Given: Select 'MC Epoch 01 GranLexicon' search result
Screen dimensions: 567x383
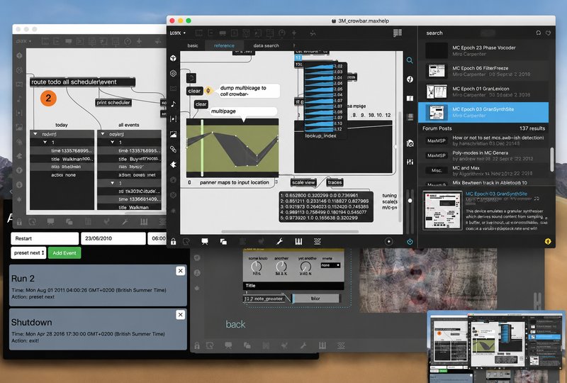Looking at the screenshot, I should point(483,91).
